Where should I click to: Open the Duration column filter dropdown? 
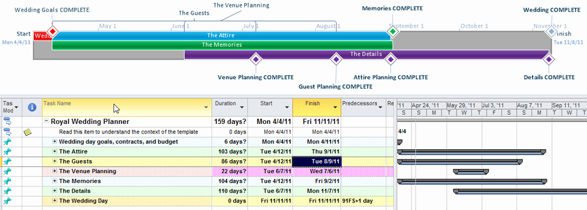pos(242,107)
